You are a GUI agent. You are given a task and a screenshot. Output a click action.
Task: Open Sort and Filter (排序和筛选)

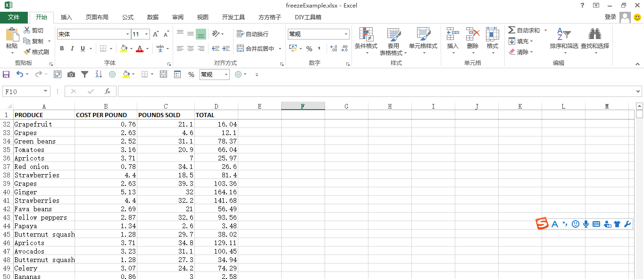click(x=564, y=41)
